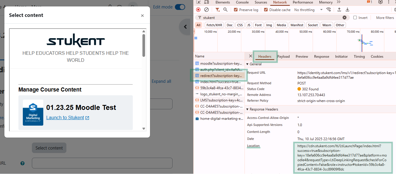
Task: Toggle the Disable cache checkbox
Action: tap(266, 10)
